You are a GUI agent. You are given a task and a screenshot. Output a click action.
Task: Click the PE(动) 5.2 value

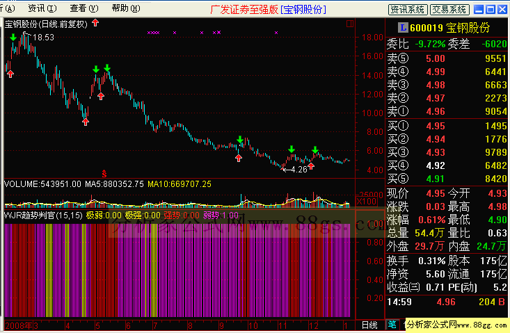[x=500, y=288]
